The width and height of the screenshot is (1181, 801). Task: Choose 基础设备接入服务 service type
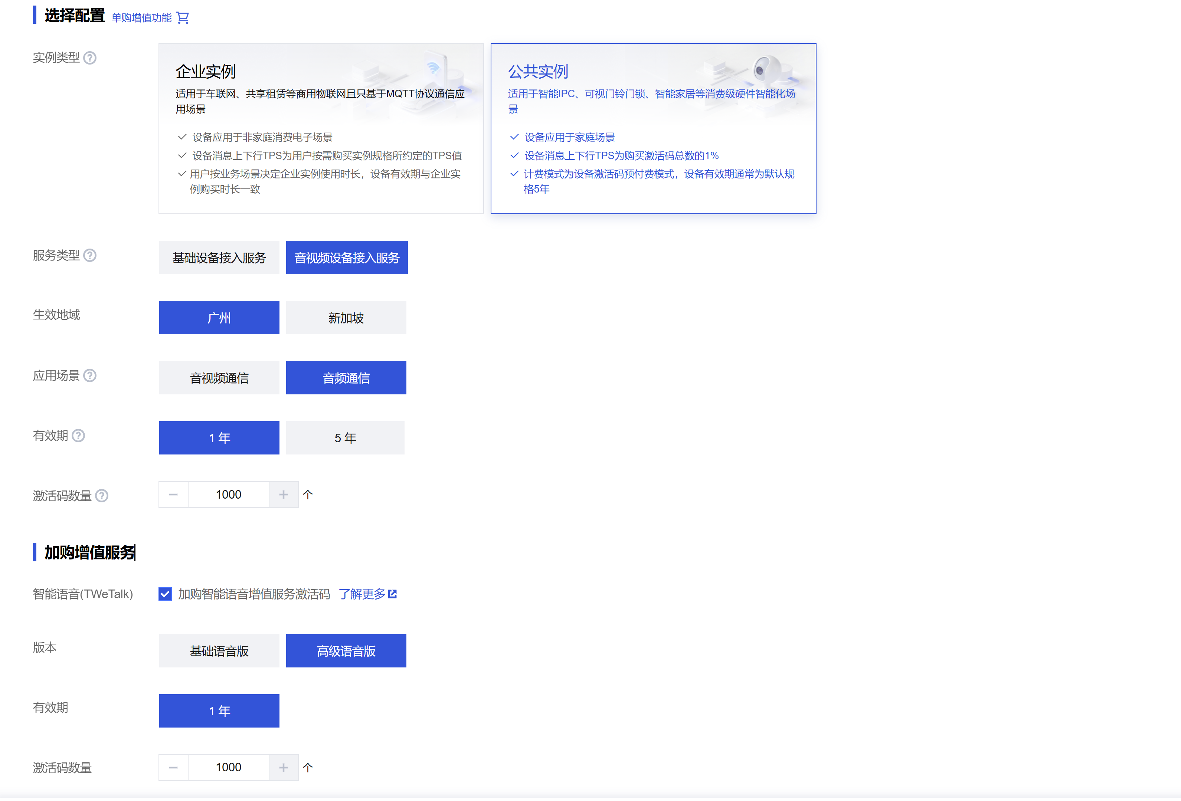[219, 258]
